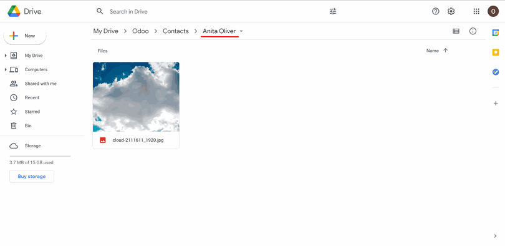Click the cloud-2111611_1920.jpg file name
Image resolution: width=505 pixels, height=246 pixels.
(x=138, y=140)
